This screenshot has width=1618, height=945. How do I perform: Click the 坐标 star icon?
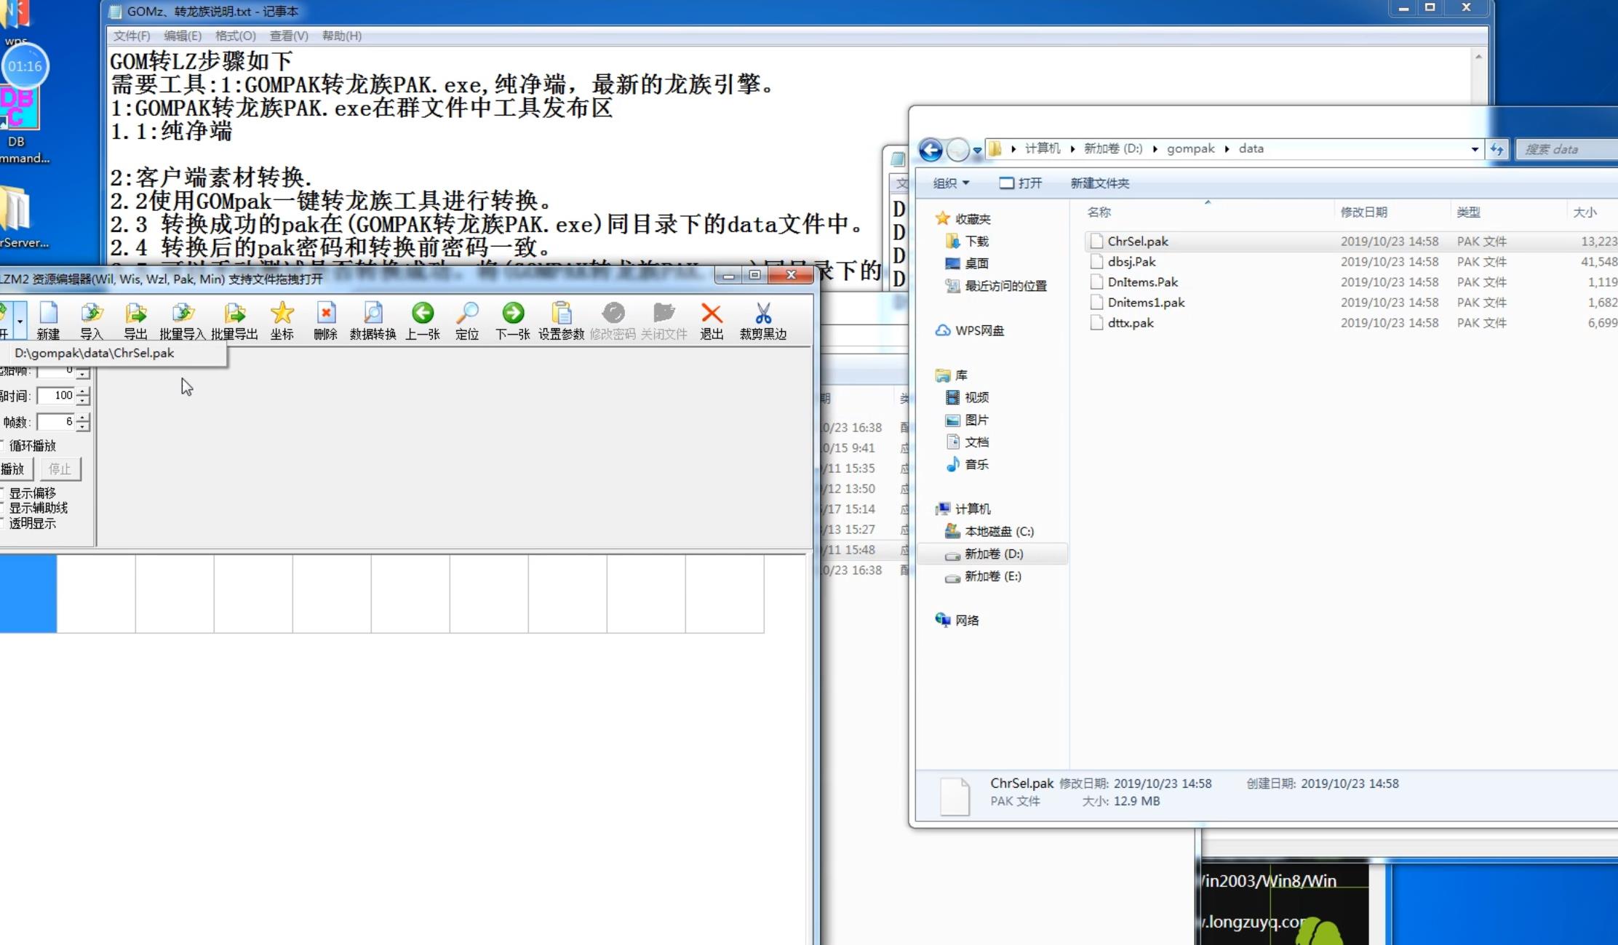pos(282,321)
